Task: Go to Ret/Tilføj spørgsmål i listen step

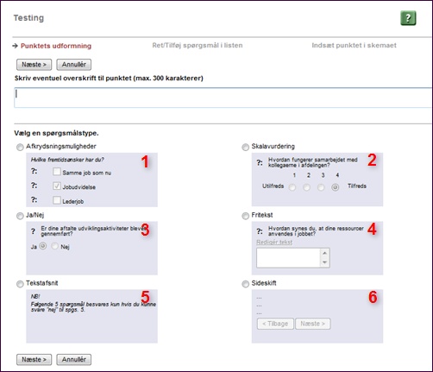Action: (198, 46)
